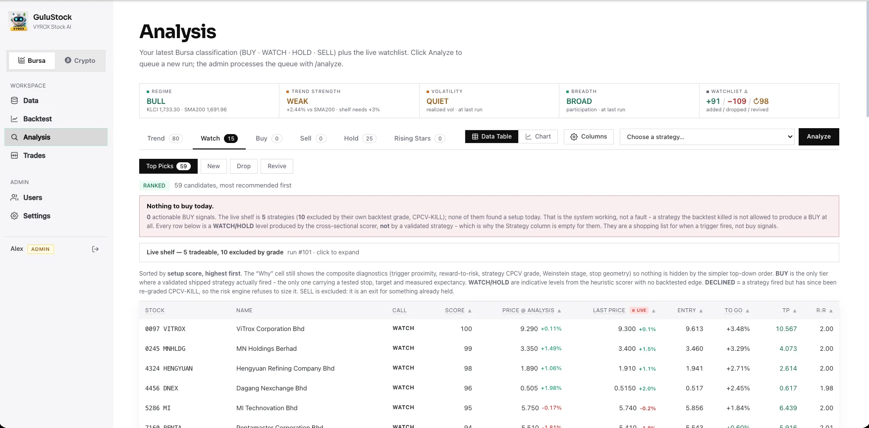Switch to the Chart view

click(x=538, y=137)
